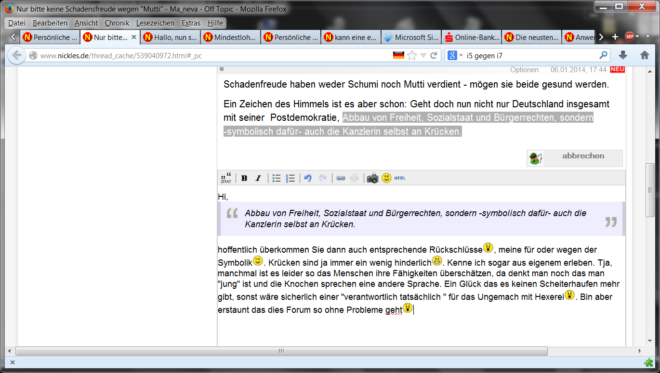Bookmark this page with the star icon

coord(411,55)
